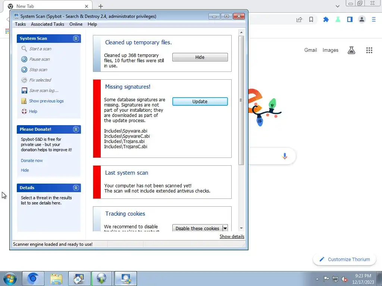382x286 pixels.
Task: Click the Fix selected gear icon
Action: point(24,80)
